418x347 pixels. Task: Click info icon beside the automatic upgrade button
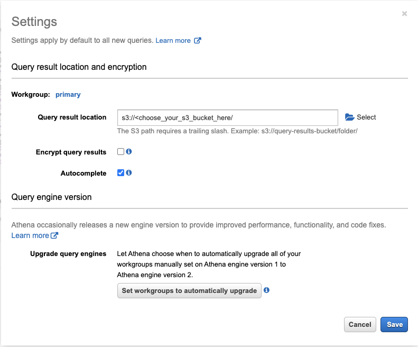pos(267,290)
